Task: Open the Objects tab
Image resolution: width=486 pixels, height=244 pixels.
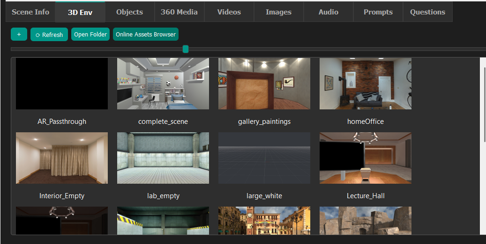Action: click(x=129, y=12)
